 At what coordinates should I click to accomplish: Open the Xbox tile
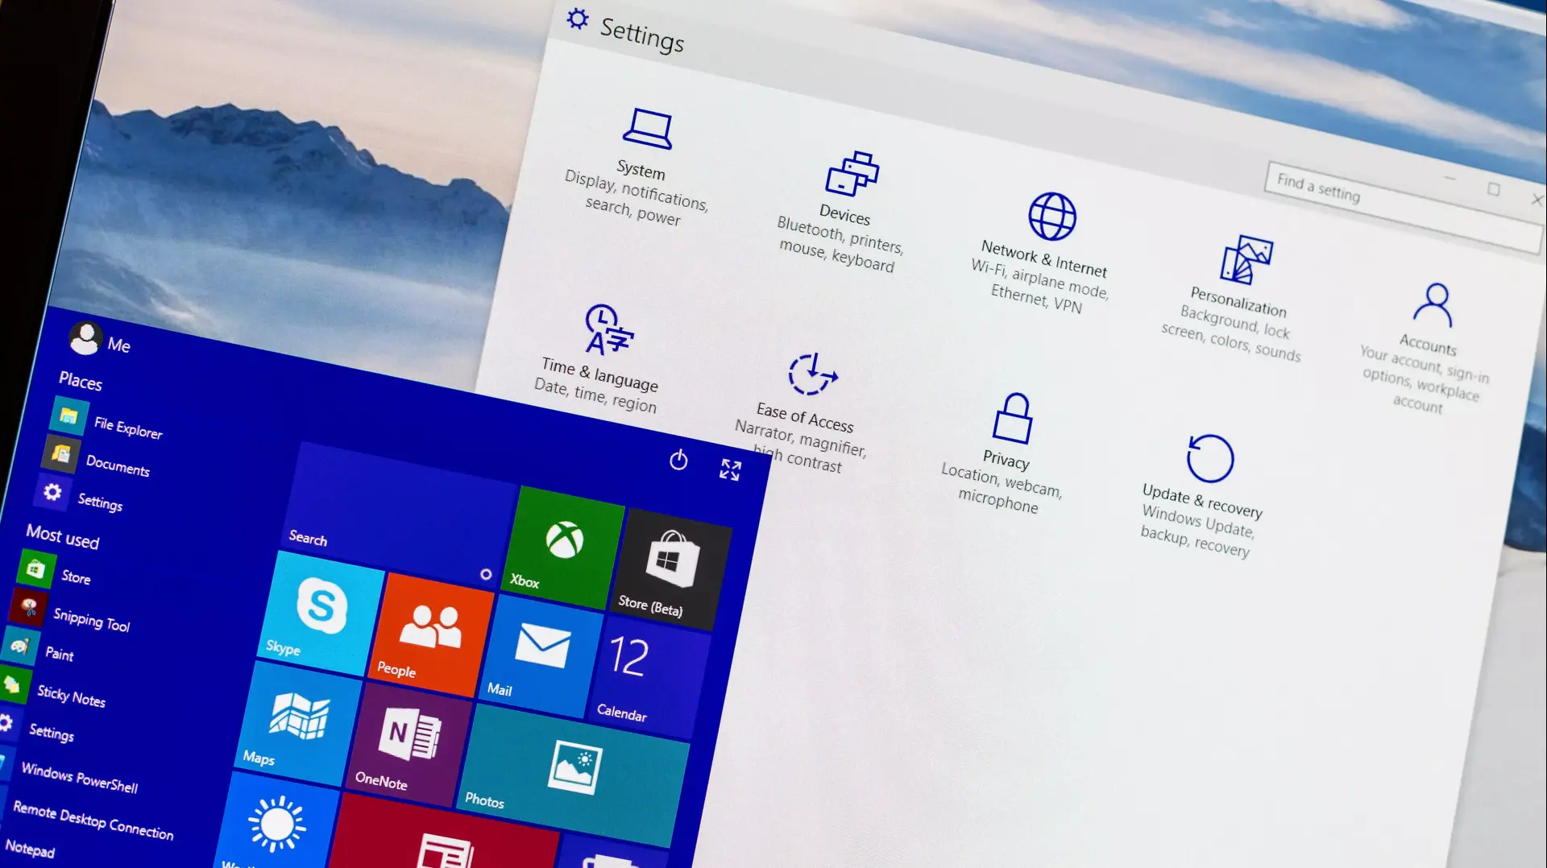click(x=562, y=548)
